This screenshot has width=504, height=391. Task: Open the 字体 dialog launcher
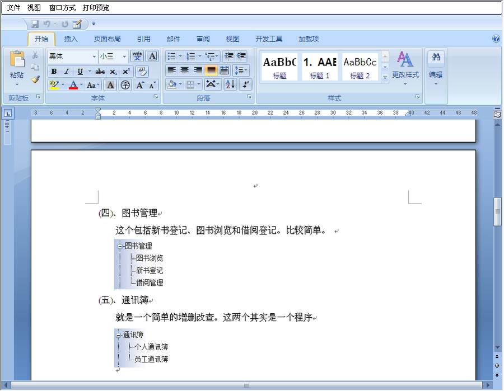[x=156, y=97]
